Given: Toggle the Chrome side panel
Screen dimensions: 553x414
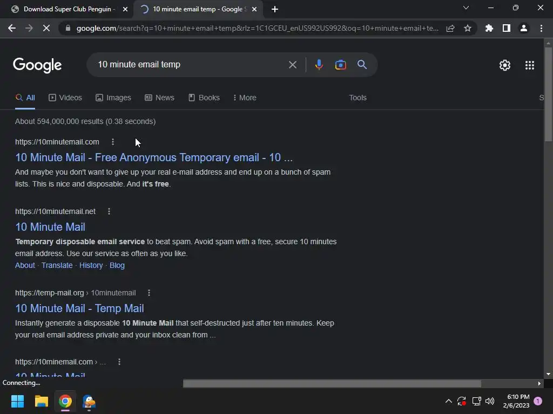Looking at the screenshot, I should coord(507,28).
